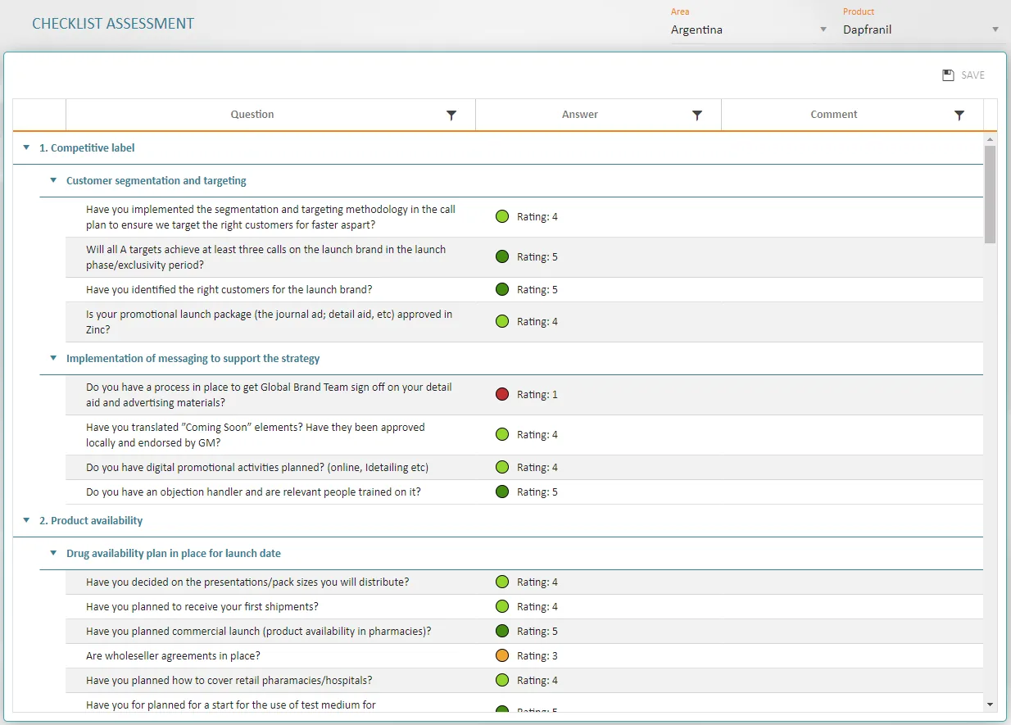Collapse the 1. Competitive label section

click(26, 148)
